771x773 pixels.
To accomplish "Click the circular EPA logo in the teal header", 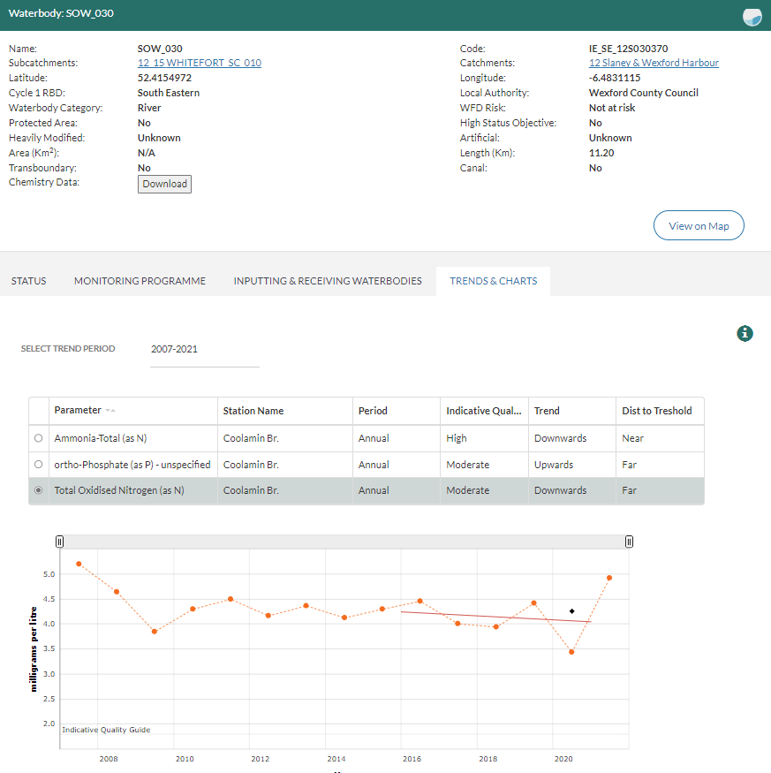I will coord(752,17).
